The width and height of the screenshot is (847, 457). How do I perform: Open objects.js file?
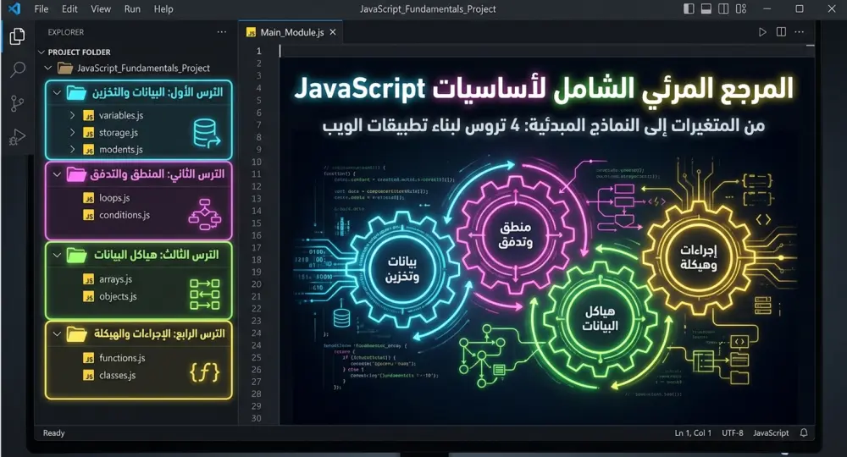[x=118, y=296]
